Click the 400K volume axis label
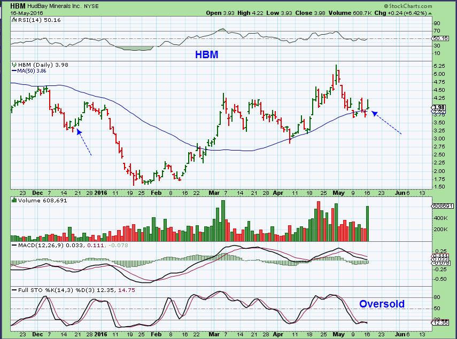This screenshot has width=457, height=339. pyautogui.click(x=440, y=218)
